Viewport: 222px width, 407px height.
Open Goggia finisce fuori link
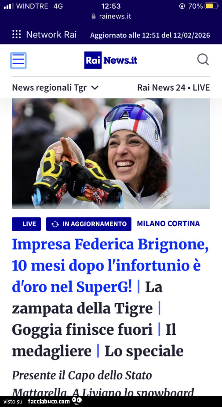click(x=82, y=330)
